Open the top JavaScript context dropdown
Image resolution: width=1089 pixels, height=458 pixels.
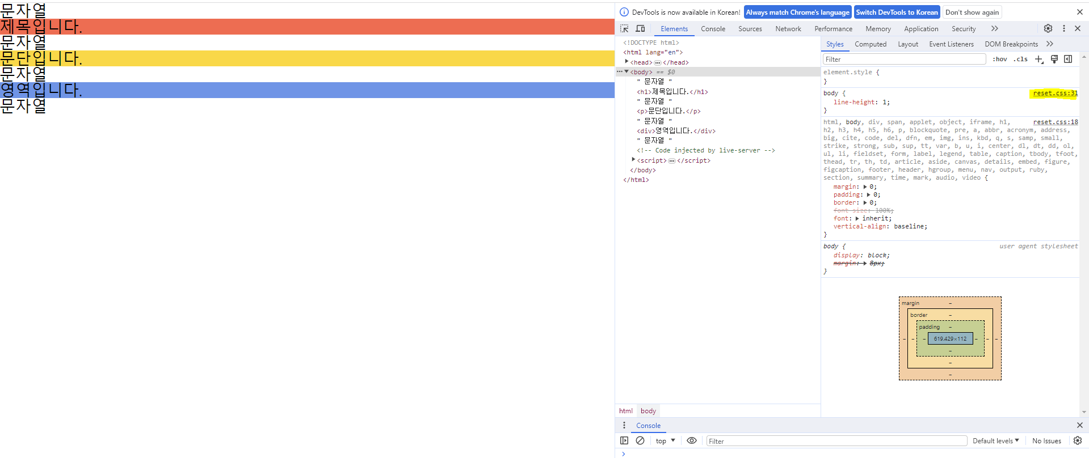coord(665,440)
